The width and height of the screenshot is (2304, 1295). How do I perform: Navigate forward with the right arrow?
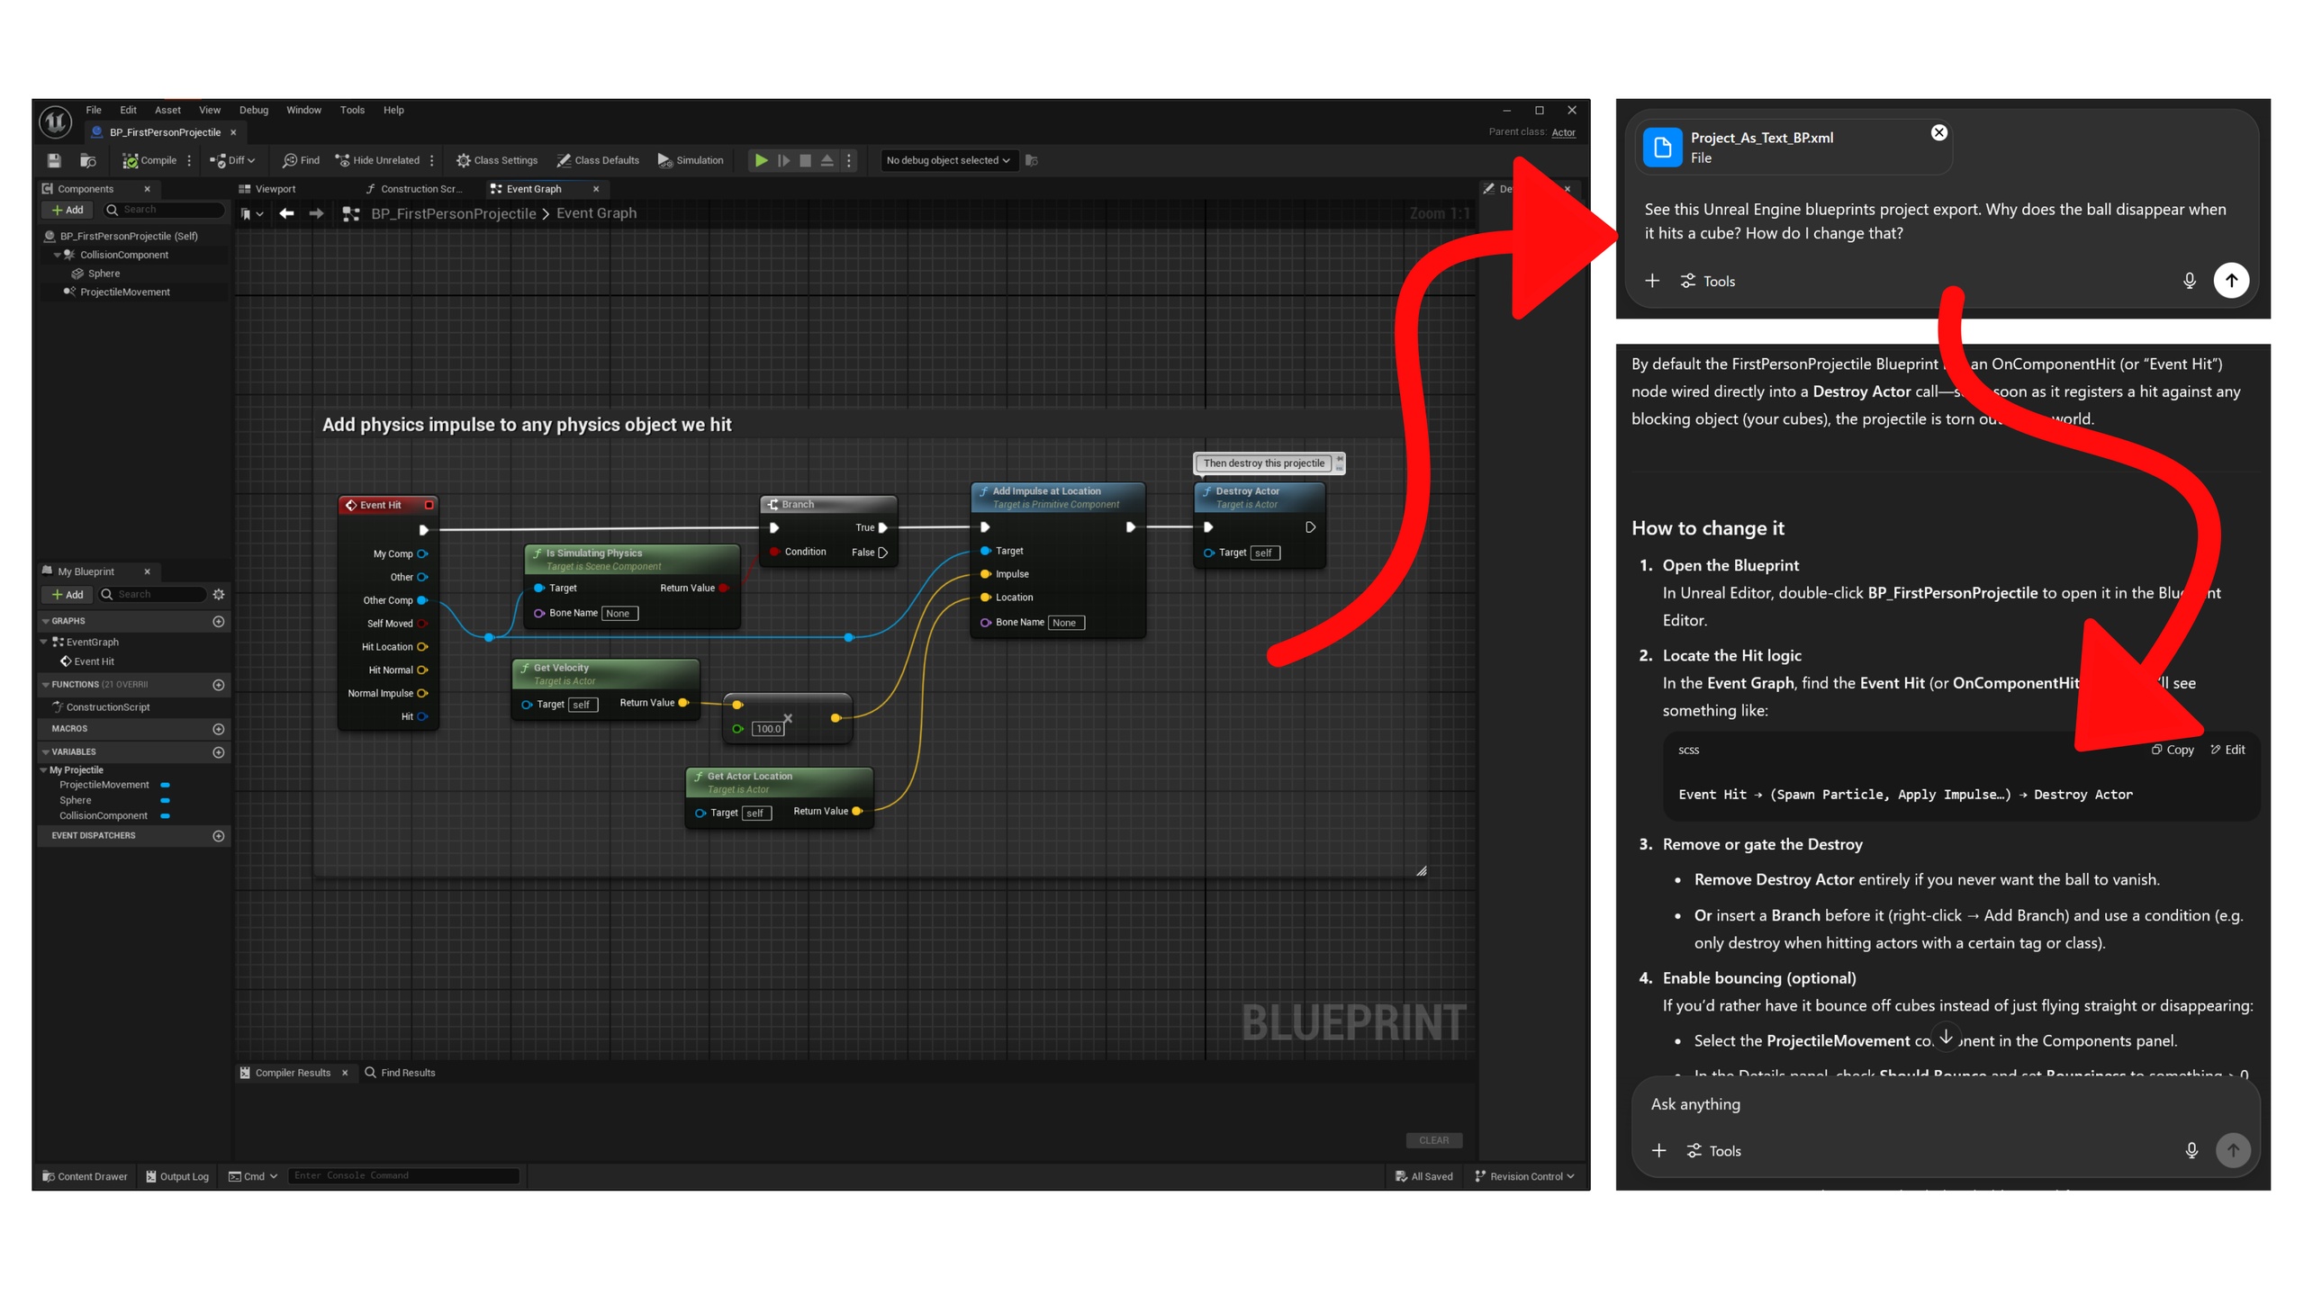click(x=316, y=213)
